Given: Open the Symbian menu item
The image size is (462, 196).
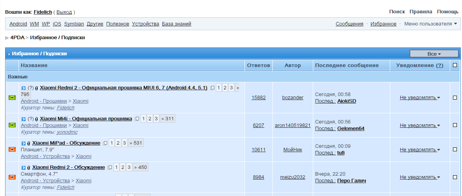Looking at the screenshot, I should pos(74,24).
